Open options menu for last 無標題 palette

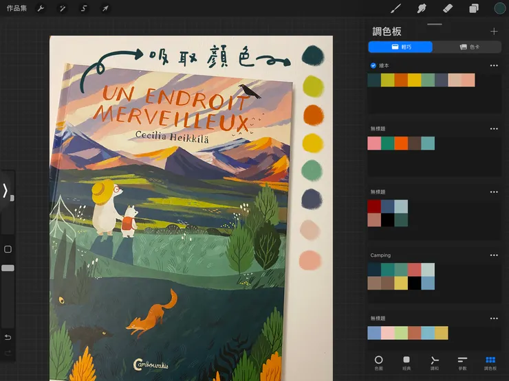494,318
